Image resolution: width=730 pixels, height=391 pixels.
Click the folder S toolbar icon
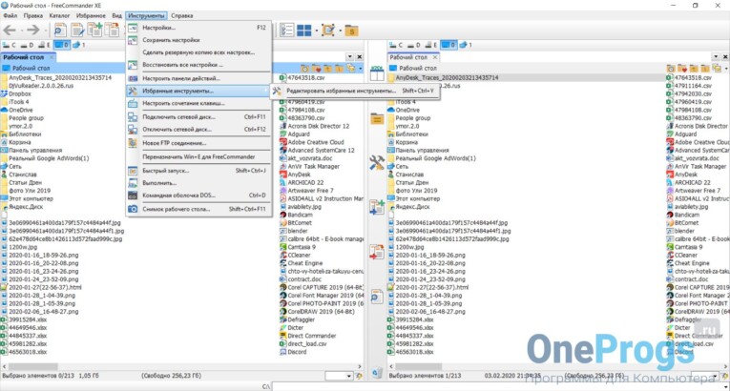tap(351, 31)
